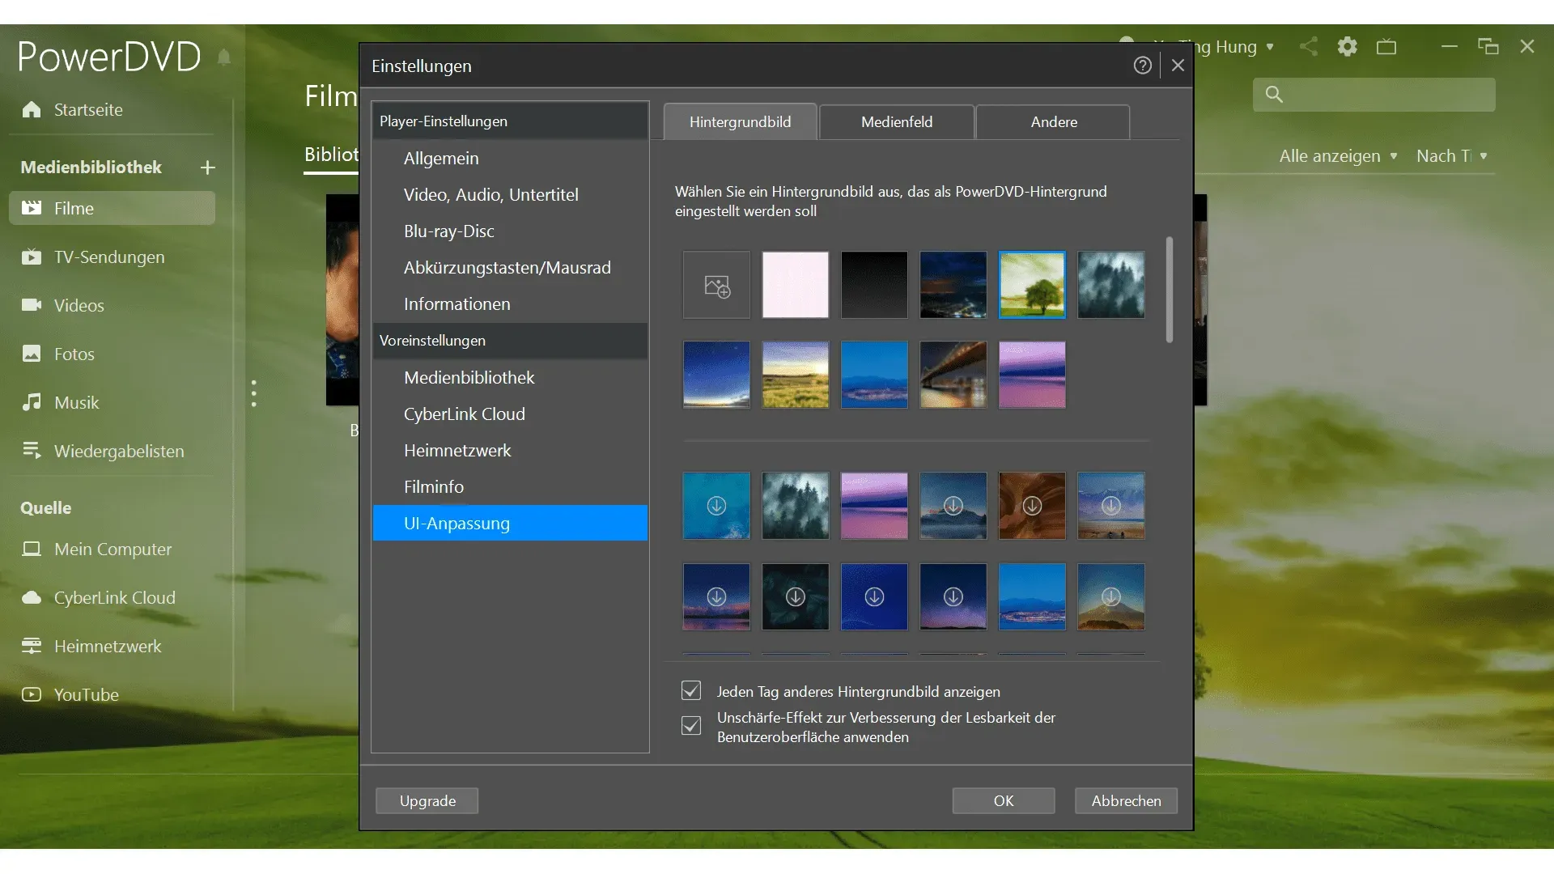Select the Filme clapperboard icon
This screenshot has height=874, width=1554.
[32, 208]
